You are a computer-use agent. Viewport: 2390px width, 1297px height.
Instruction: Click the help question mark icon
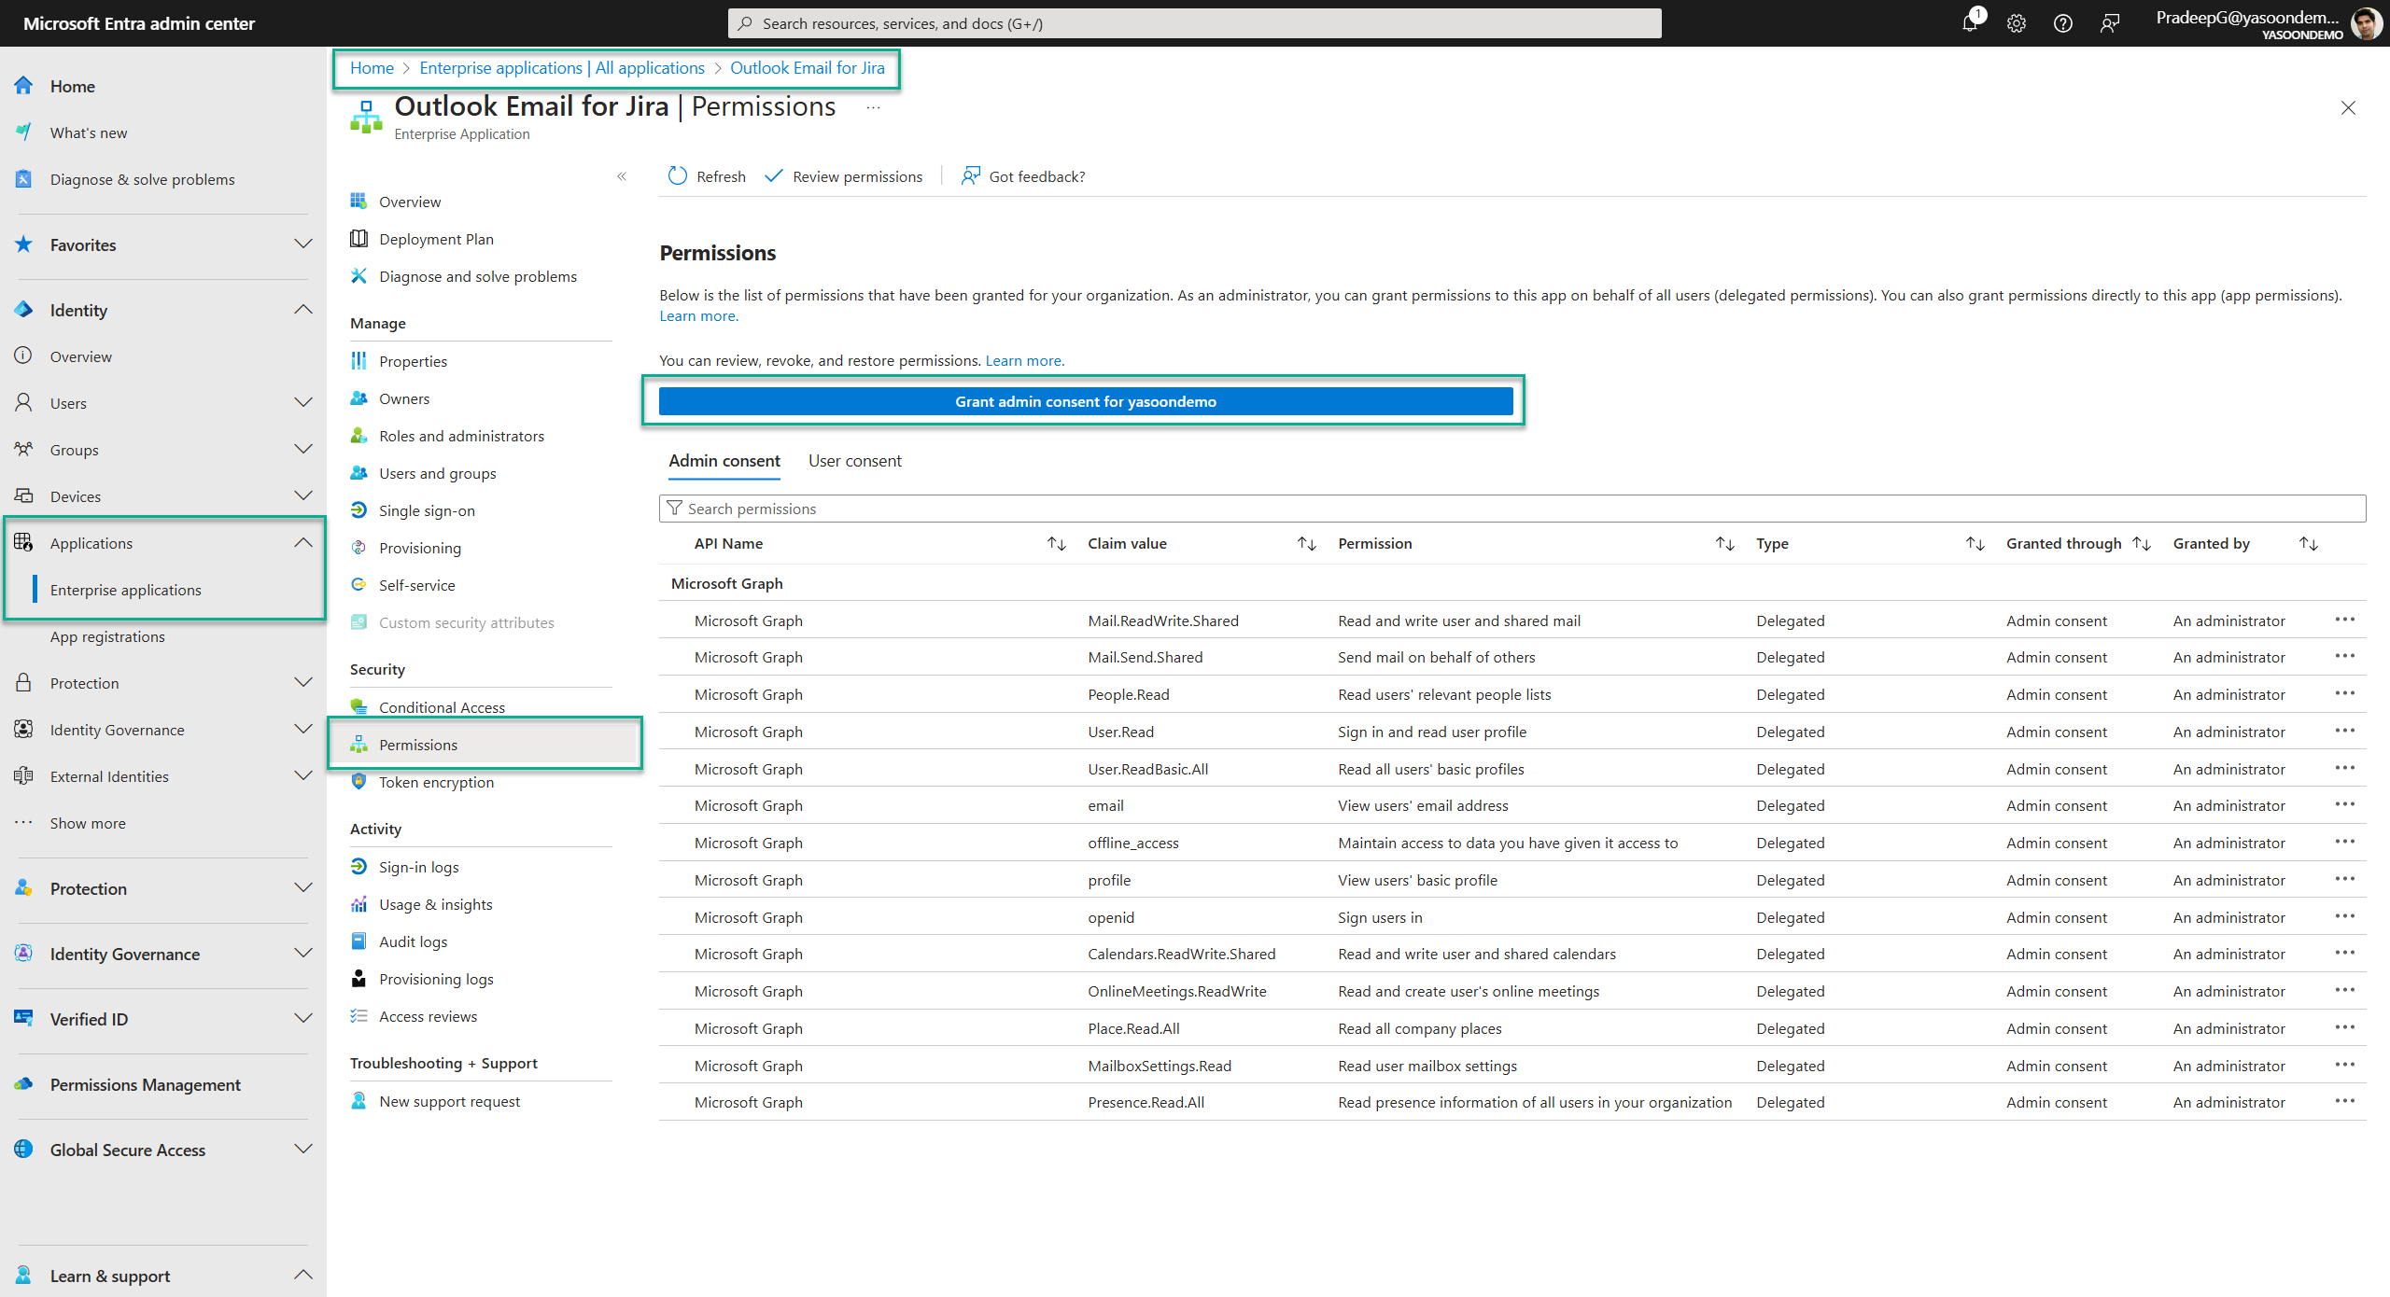click(2063, 23)
